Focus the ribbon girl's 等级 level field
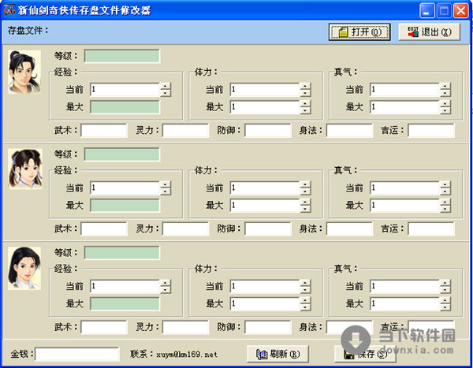 click(122, 154)
